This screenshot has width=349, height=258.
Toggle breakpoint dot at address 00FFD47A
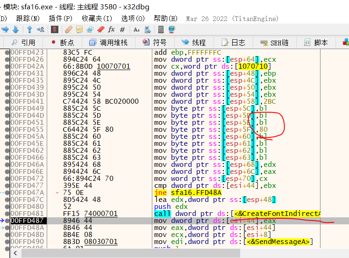[7, 193]
